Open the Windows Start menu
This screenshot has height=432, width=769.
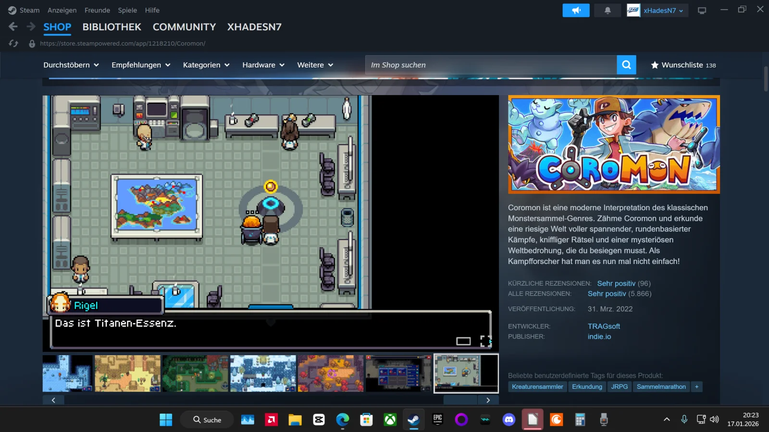coord(166,420)
